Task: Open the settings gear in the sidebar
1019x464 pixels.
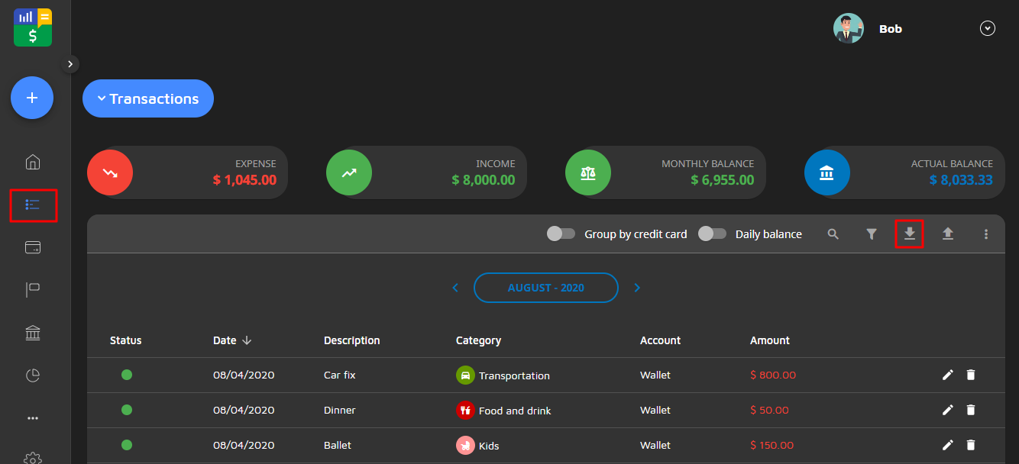Action: coord(33,458)
